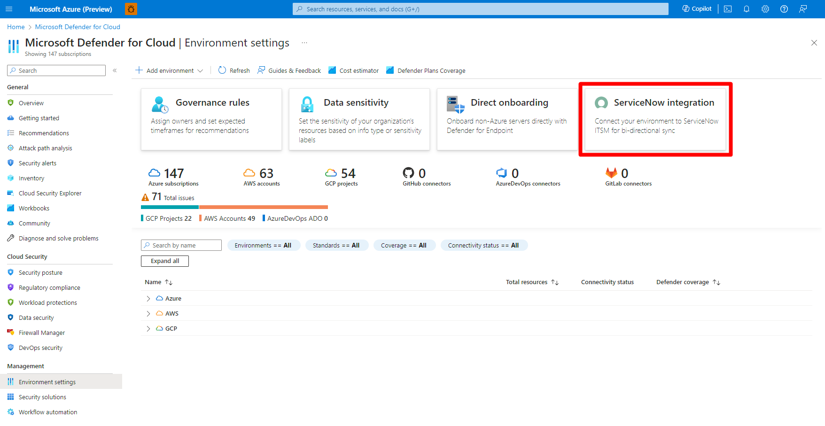Click the Workflow automation gear icon
The image size is (825, 426).
(10, 412)
